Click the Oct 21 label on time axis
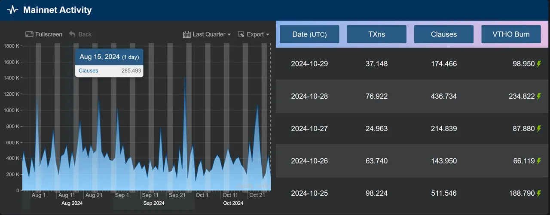The image size is (550, 215). pyautogui.click(x=257, y=195)
